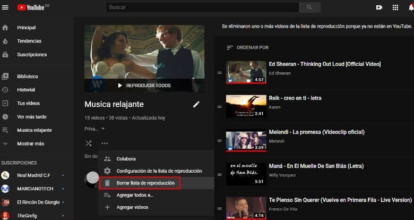This screenshot has width=414, height=220.
Task: Open Historial from sidebar
Action: pos(26,90)
